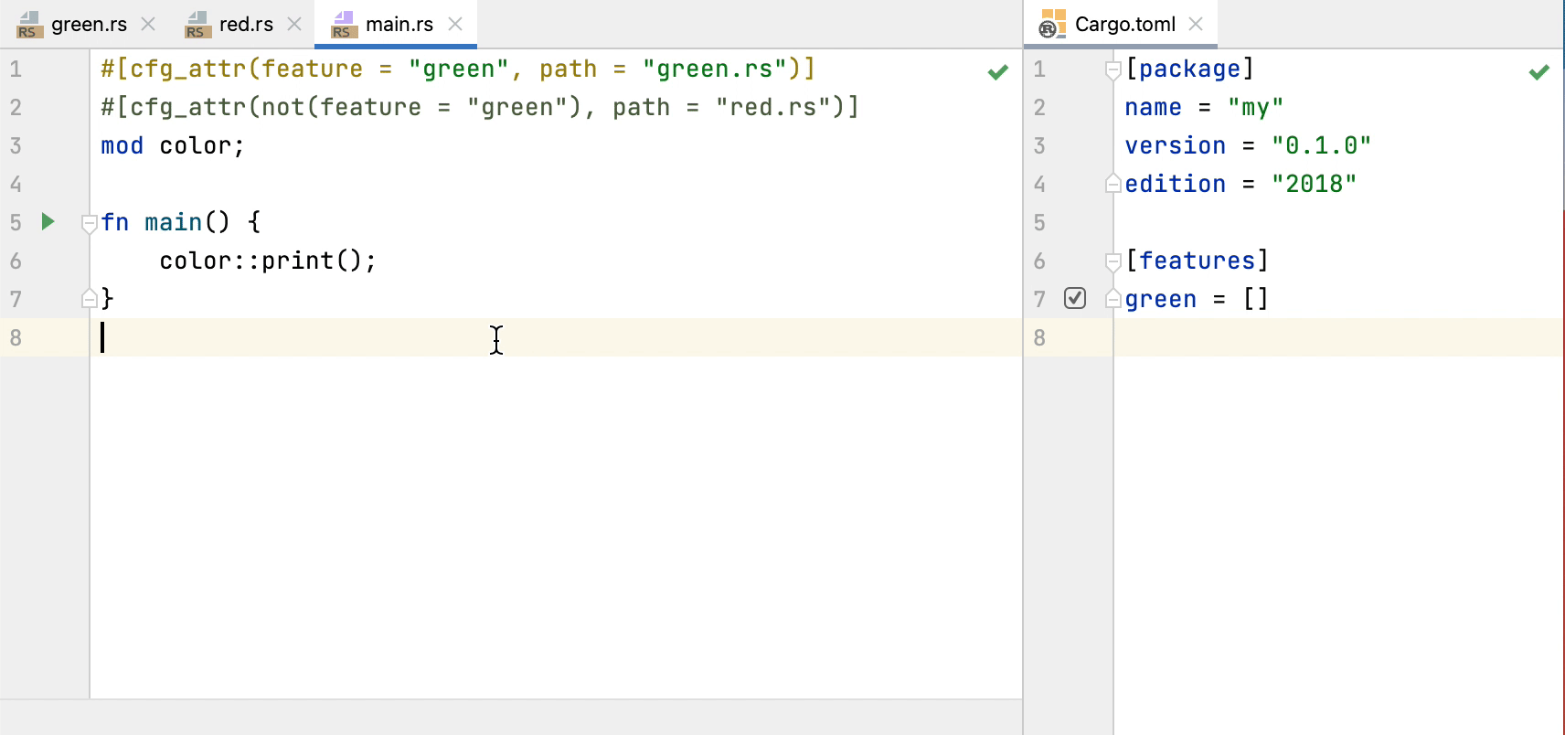Click the "red.rs" path string
This screenshot has width=1565, height=735.
point(773,107)
